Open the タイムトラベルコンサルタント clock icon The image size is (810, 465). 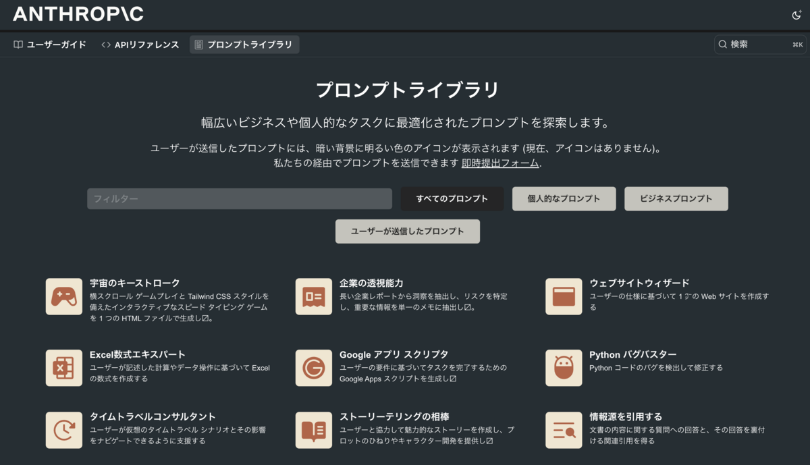[x=64, y=429]
